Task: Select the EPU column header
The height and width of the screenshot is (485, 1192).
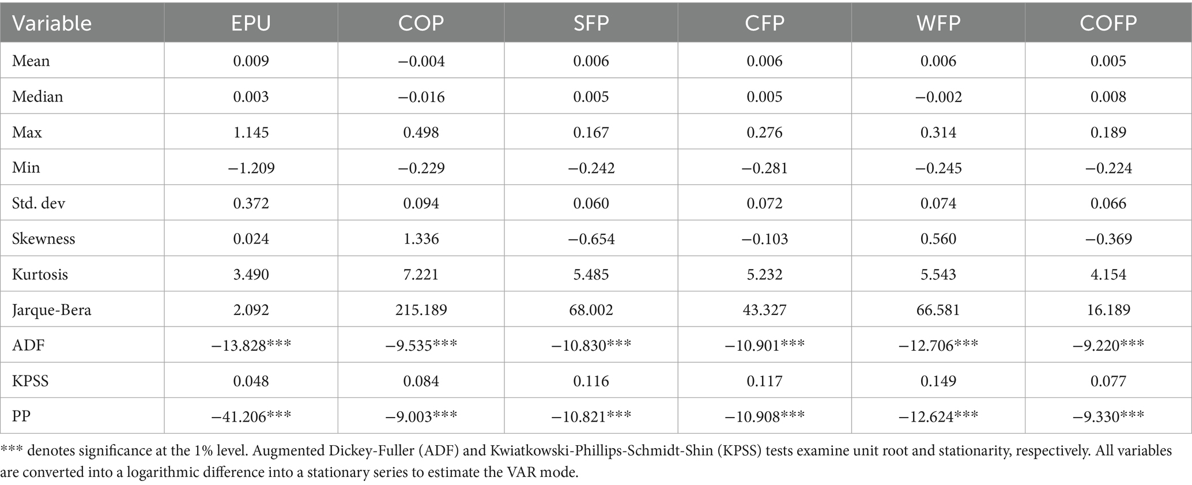Action: click(251, 23)
